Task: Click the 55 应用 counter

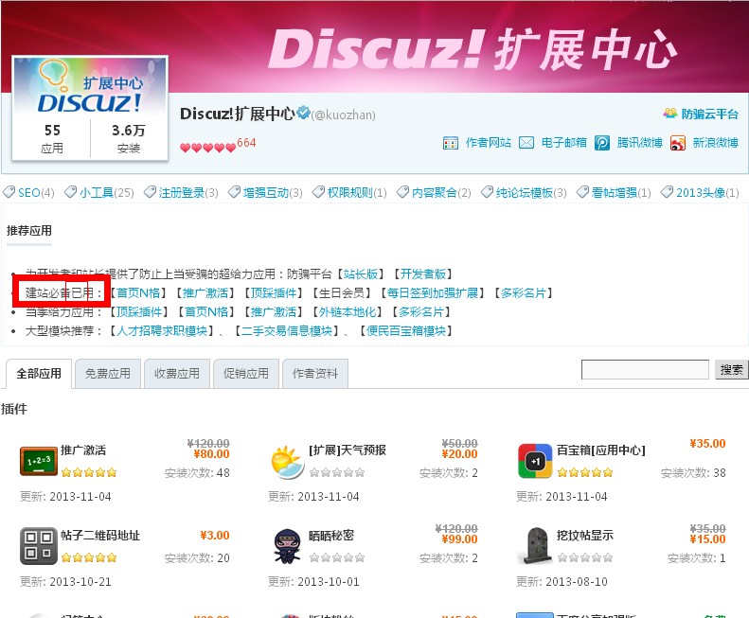Action: click(51, 138)
